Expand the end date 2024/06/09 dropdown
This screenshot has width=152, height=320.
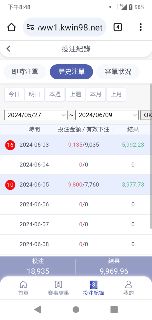(107, 115)
